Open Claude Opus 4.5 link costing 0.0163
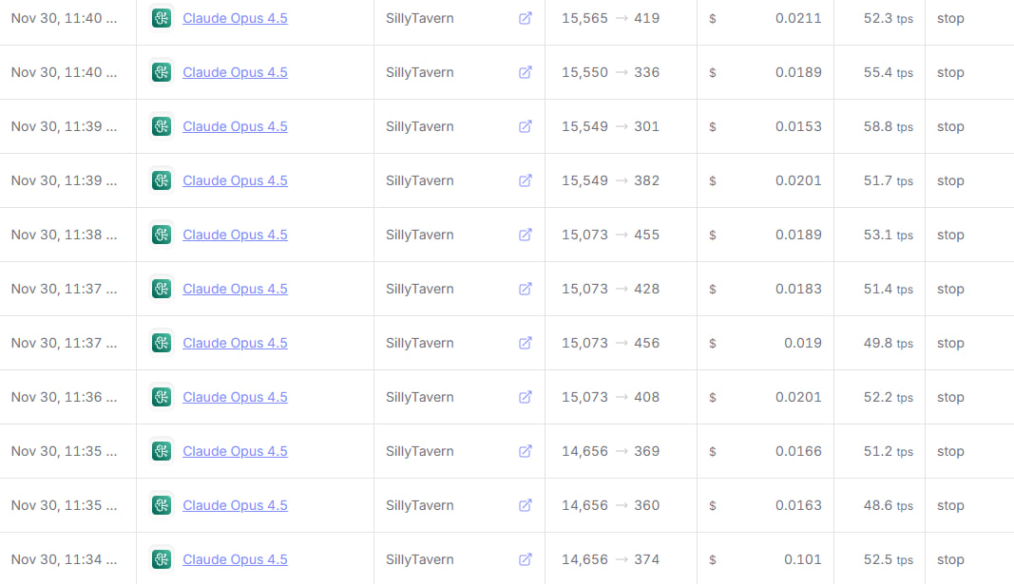The image size is (1014, 584). click(x=235, y=505)
